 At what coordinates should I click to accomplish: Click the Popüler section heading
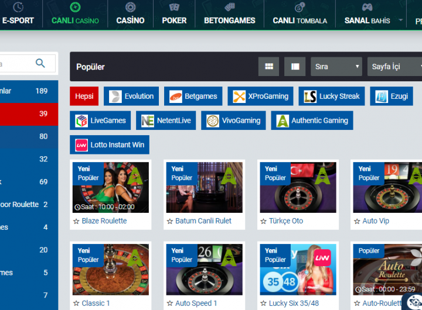tap(90, 67)
